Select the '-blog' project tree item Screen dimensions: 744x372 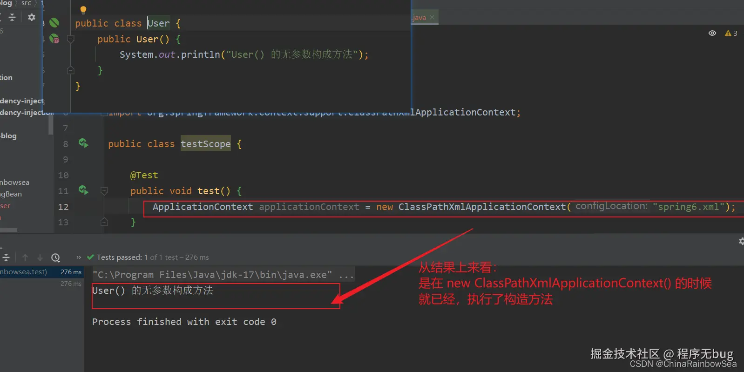pos(8,136)
